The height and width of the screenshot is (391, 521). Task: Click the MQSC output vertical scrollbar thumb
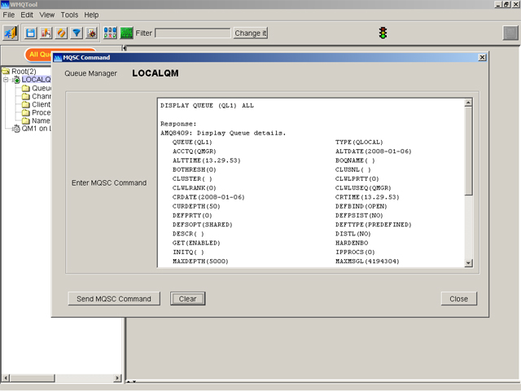(469, 151)
